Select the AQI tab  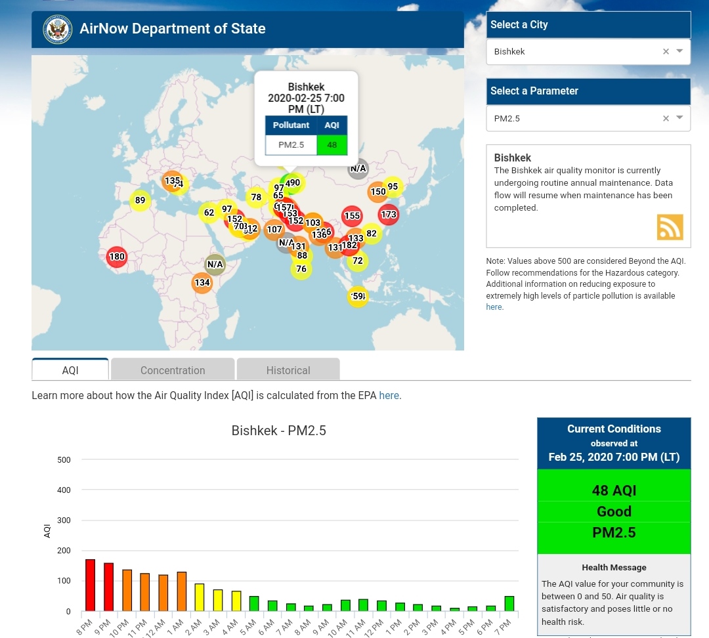tap(70, 370)
